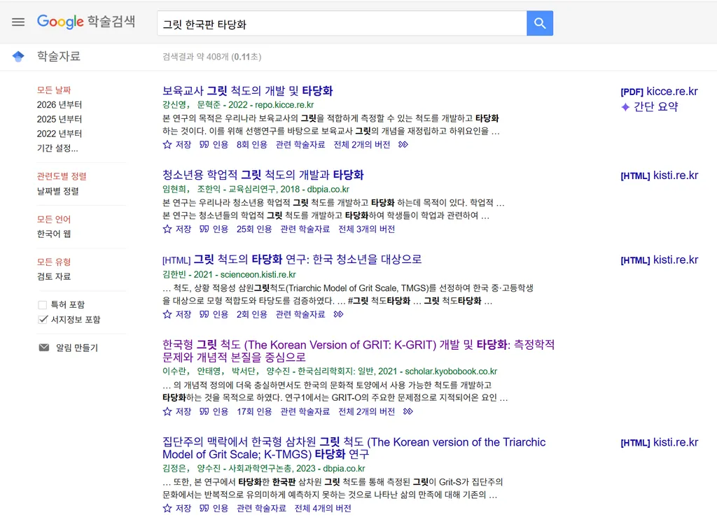Open 기간 설정... custom range

point(57,148)
